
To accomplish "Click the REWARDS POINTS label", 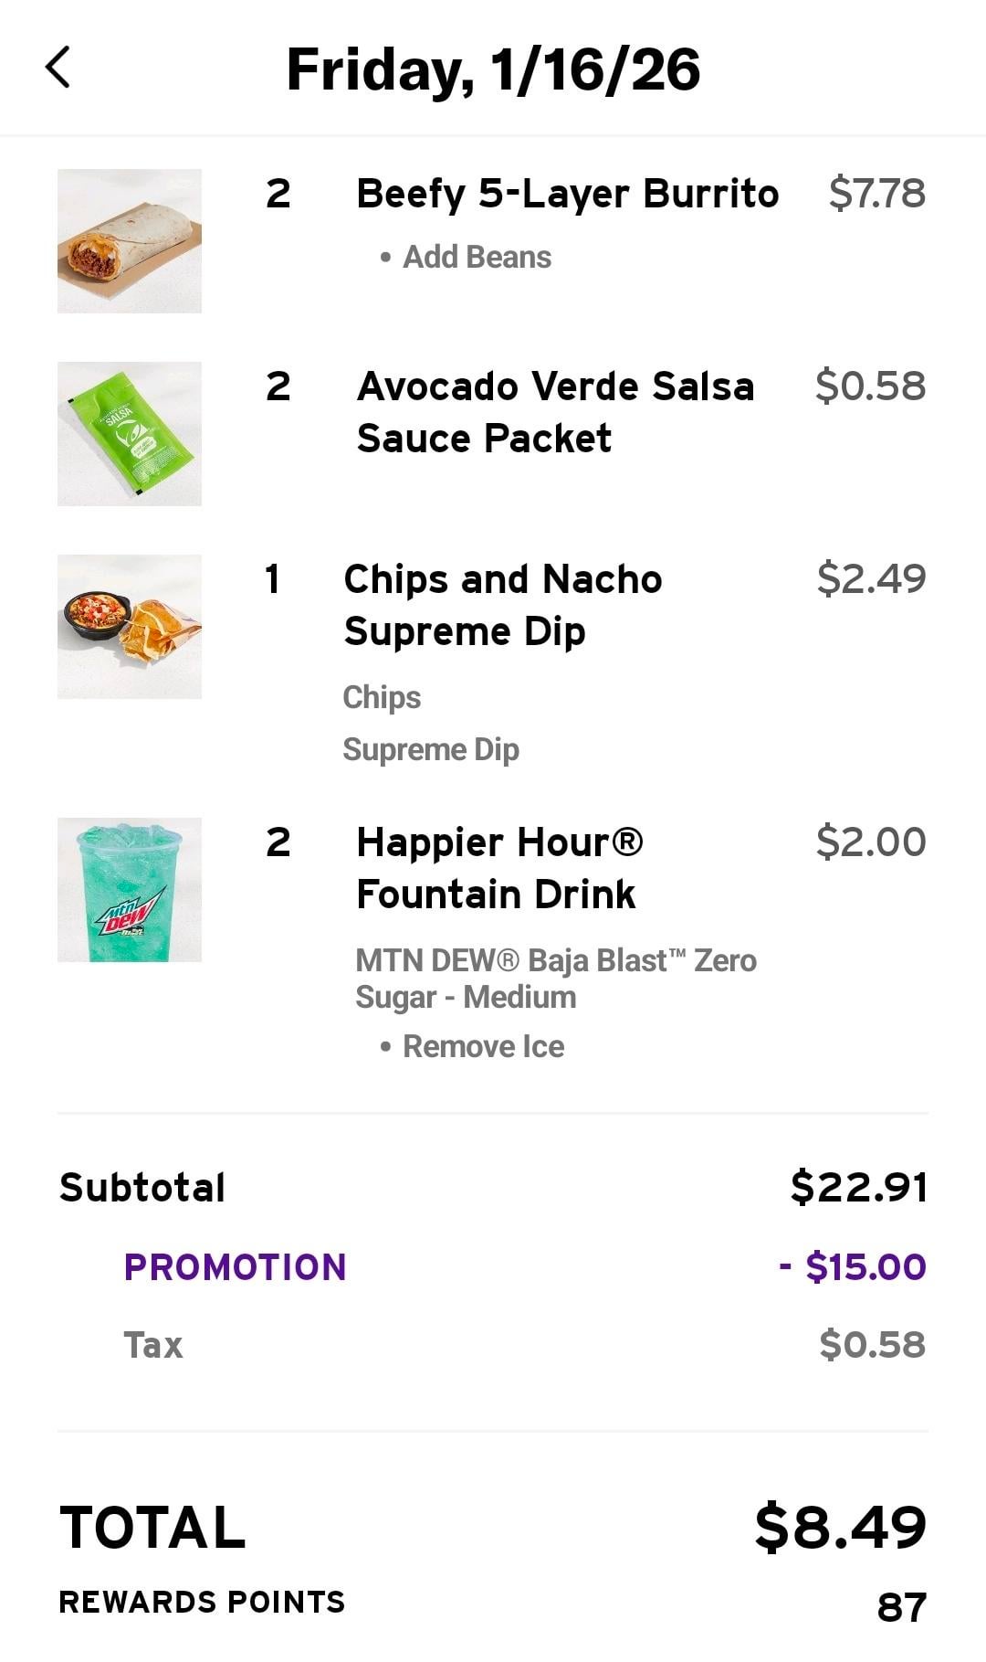I will pyautogui.click(x=202, y=1602).
